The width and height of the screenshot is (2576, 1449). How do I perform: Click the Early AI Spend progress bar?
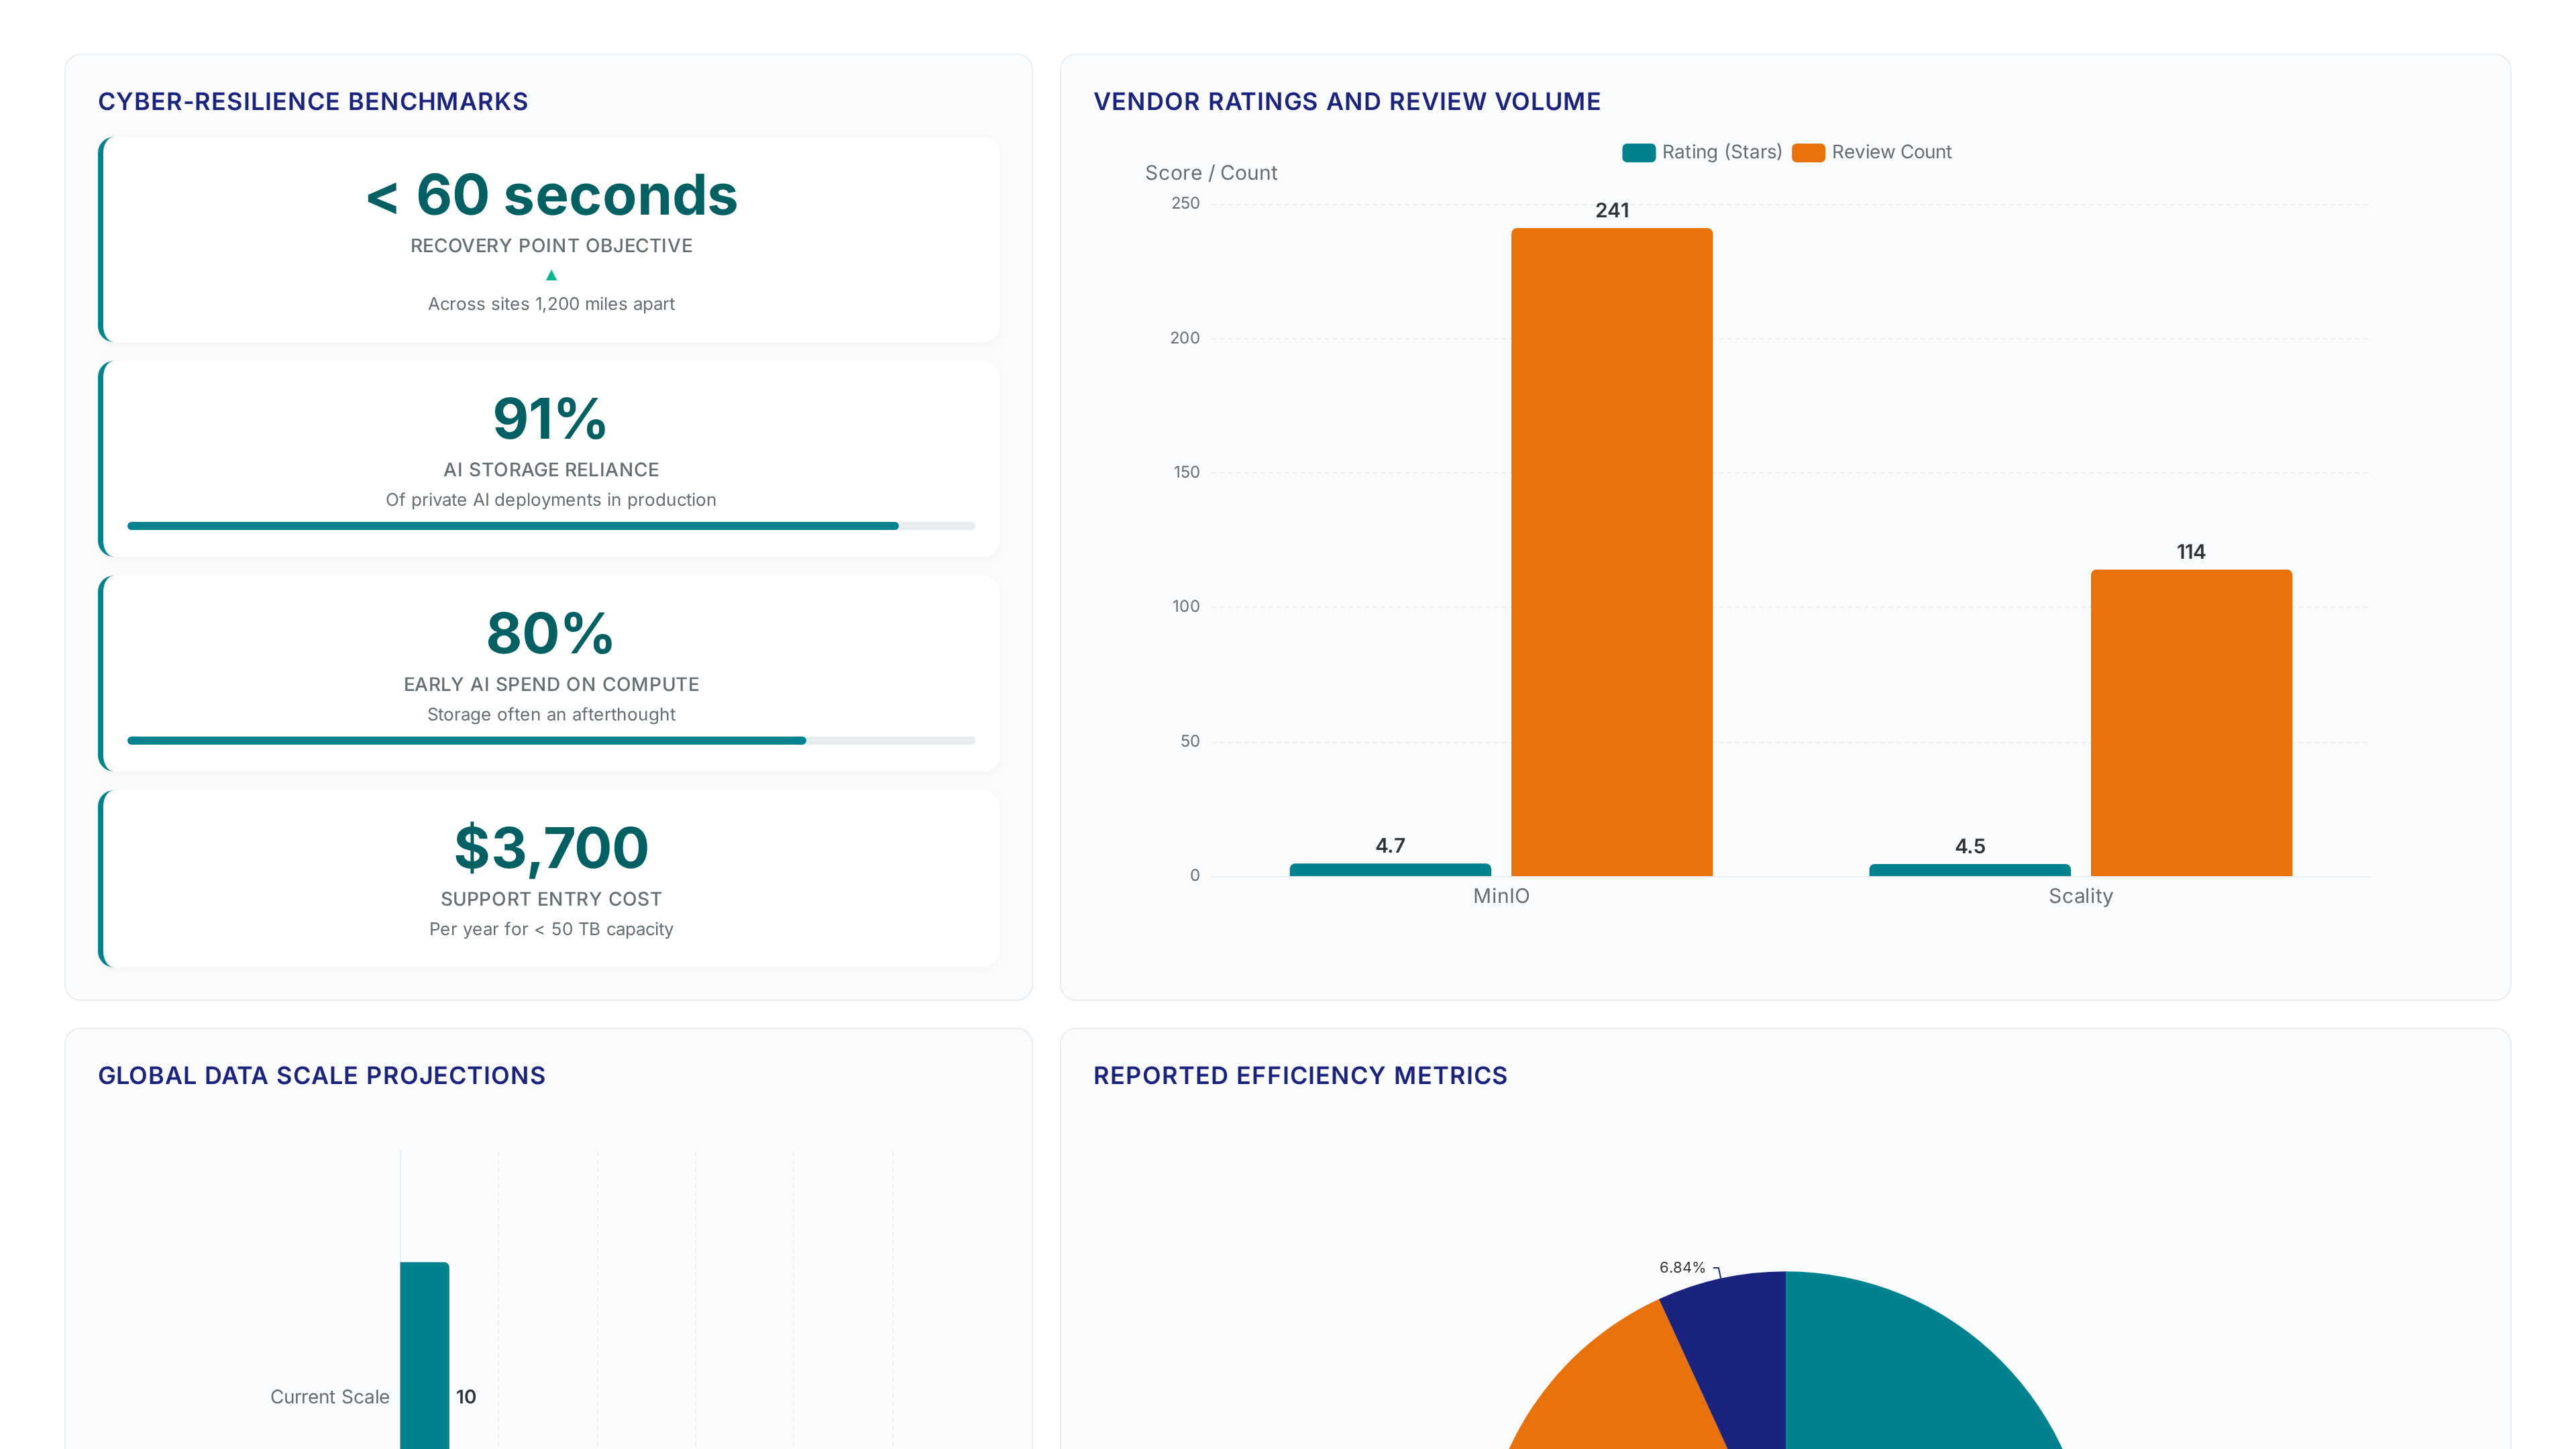[551, 740]
